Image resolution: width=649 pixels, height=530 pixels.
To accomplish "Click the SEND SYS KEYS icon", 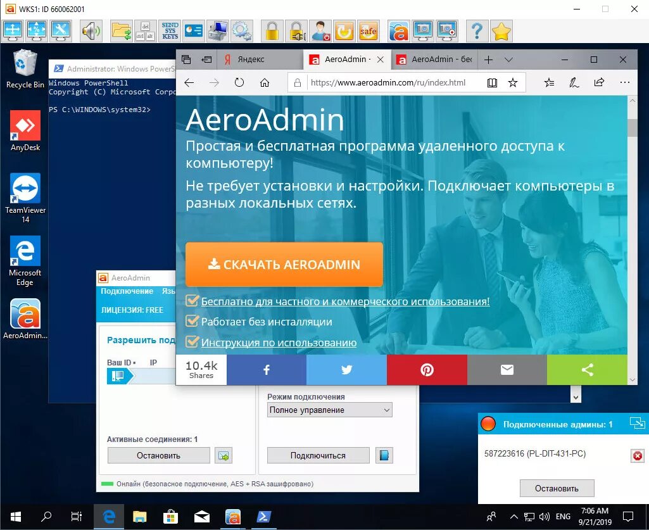I will (x=170, y=31).
